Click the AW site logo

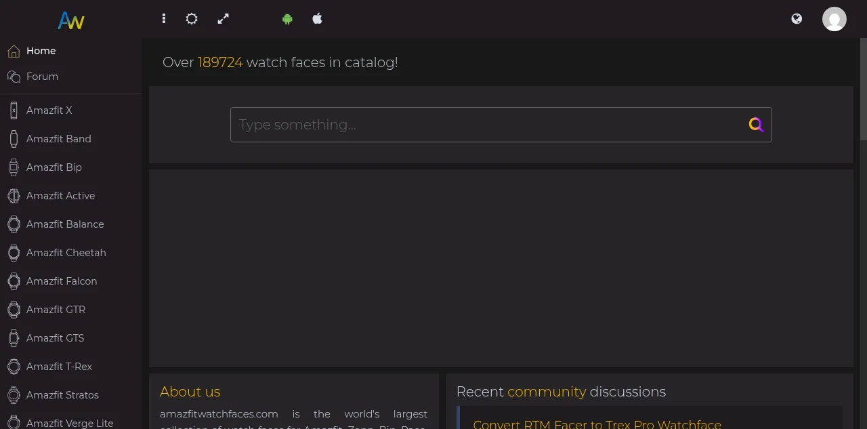click(71, 20)
